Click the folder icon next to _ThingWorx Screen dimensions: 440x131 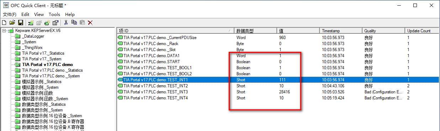[17, 48]
